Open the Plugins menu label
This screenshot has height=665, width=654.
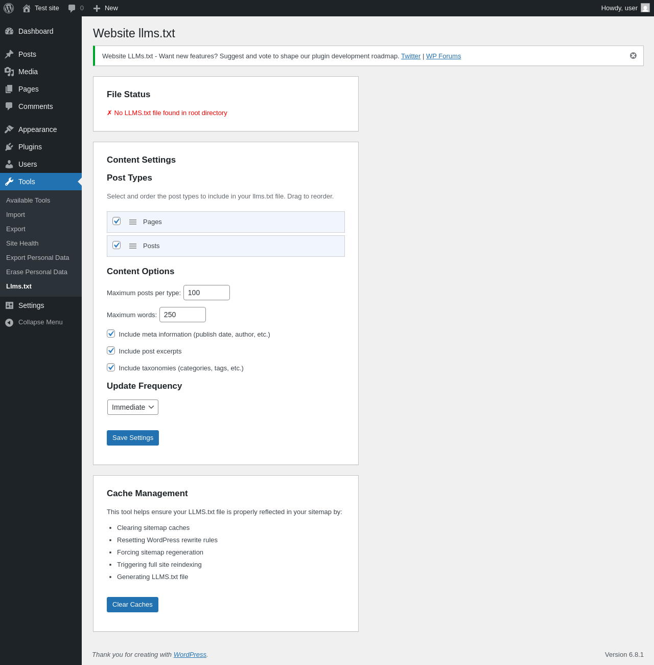(30, 147)
